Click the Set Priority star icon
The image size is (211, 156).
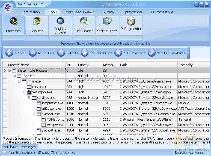tap(85, 53)
